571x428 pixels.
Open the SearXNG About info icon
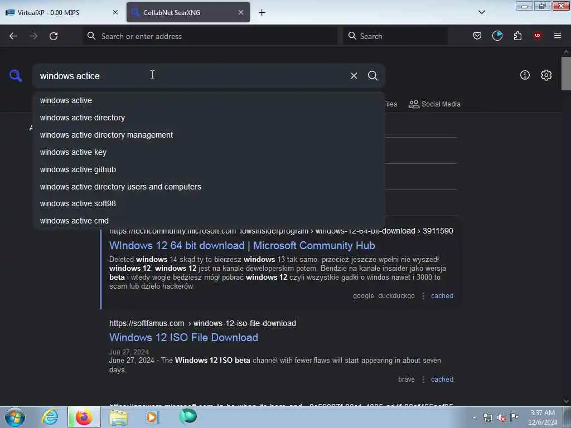[525, 75]
